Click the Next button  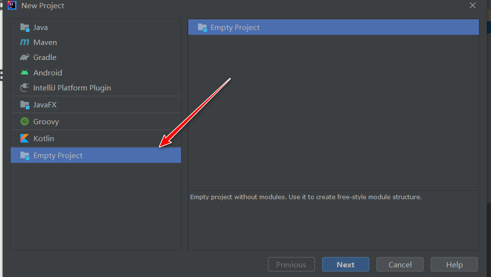point(345,264)
